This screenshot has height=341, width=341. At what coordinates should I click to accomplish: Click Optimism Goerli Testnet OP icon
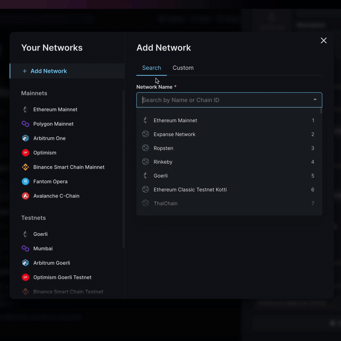(26, 277)
